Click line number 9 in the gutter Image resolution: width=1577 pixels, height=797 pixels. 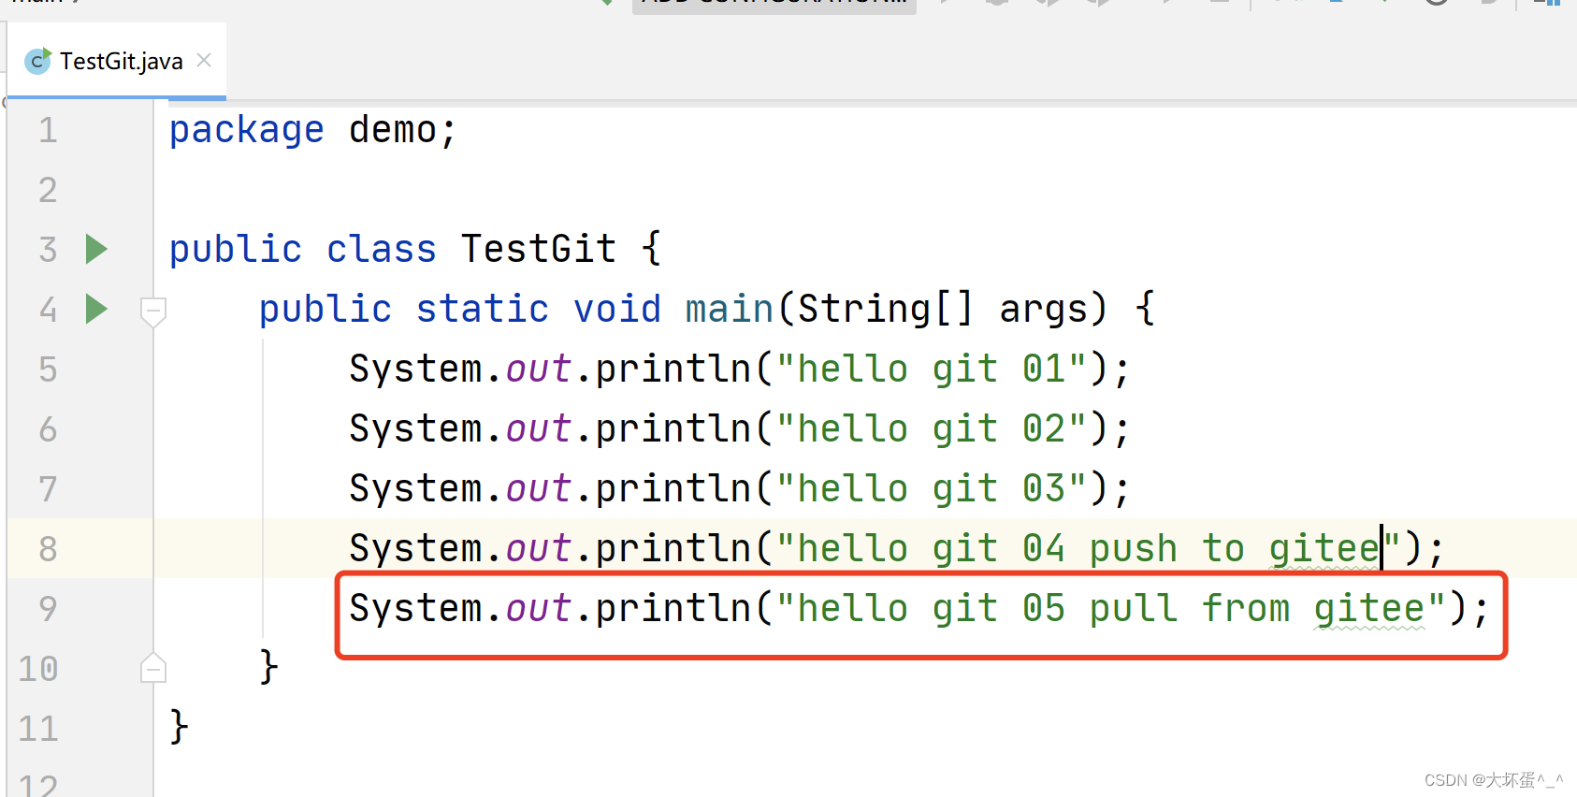[48, 609]
